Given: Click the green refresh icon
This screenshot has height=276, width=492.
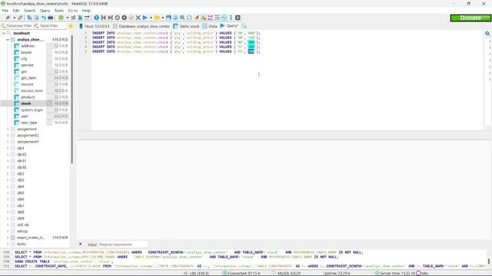Looking at the screenshot, I should click(x=61, y=18).
